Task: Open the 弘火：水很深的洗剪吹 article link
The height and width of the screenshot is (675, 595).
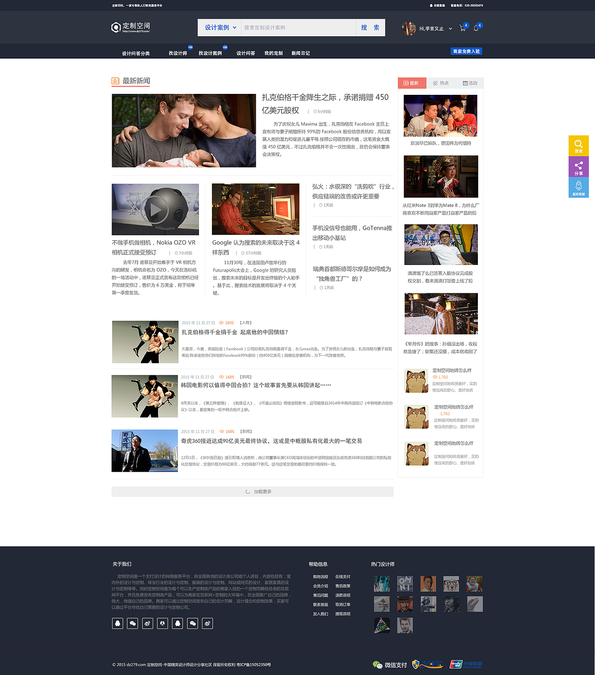Action: coord(353,192)
